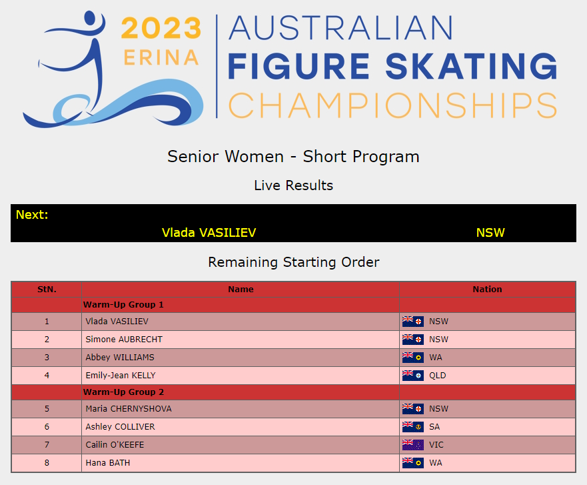Click the StN. column header

[x=47, y=290]
